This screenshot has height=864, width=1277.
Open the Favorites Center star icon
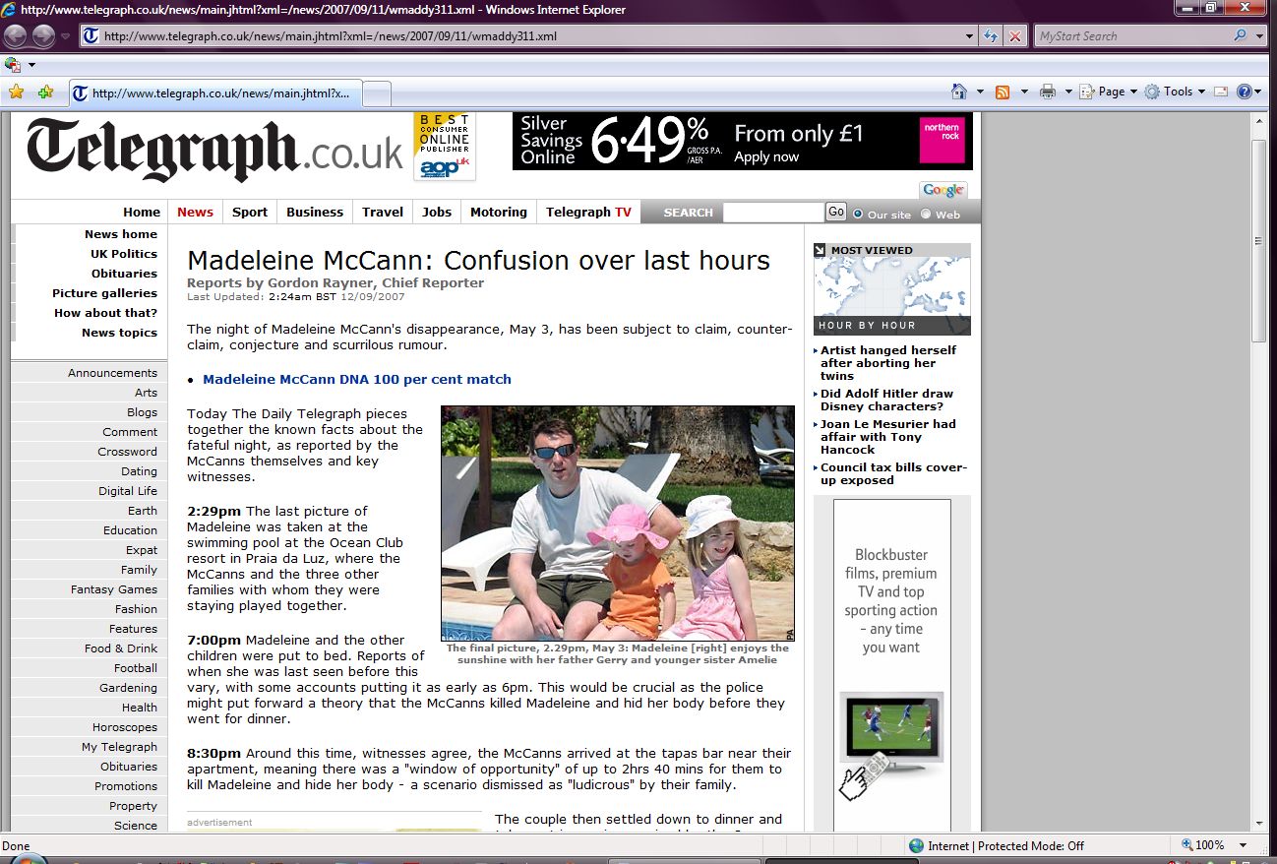[16, 92]
